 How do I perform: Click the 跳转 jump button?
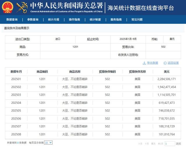178,144
